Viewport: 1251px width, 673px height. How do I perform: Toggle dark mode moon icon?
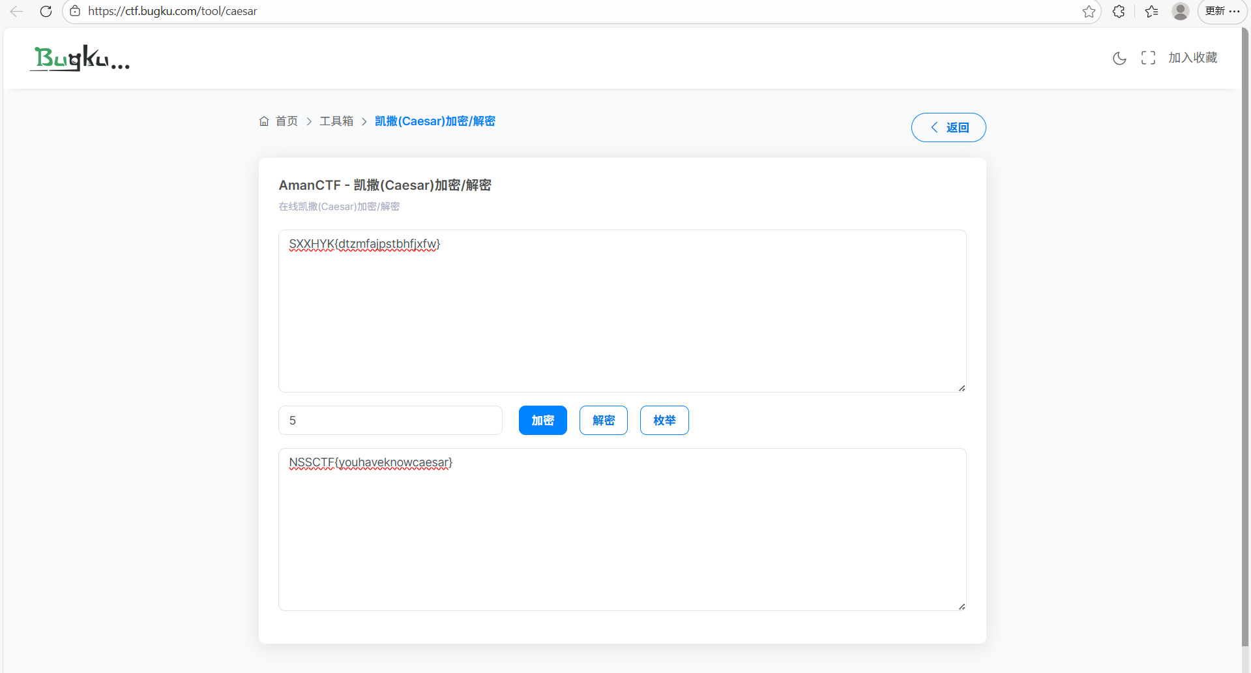pyautogui.click(x=1119, y=58)
